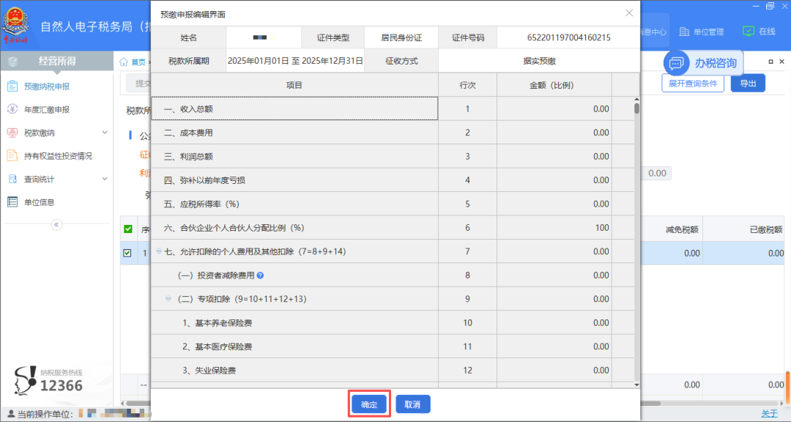This screenshot has height=422, width=791.
Task: Uncheck the row 1 checkbox
Action: [127, 253]
